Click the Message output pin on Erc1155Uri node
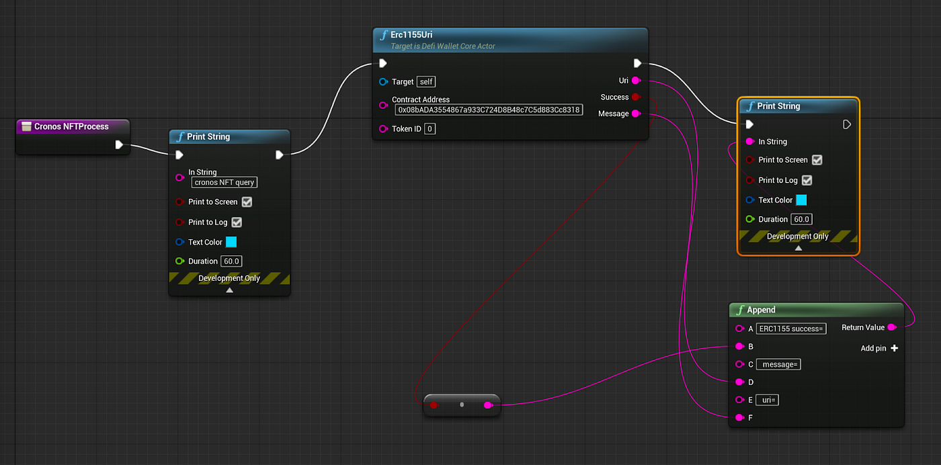 tap(636, 114)
